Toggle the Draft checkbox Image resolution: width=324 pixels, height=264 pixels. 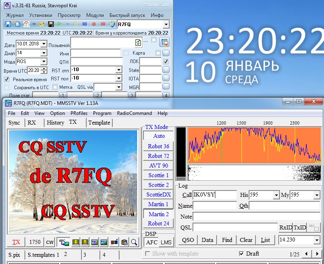(x=241, y=254)
